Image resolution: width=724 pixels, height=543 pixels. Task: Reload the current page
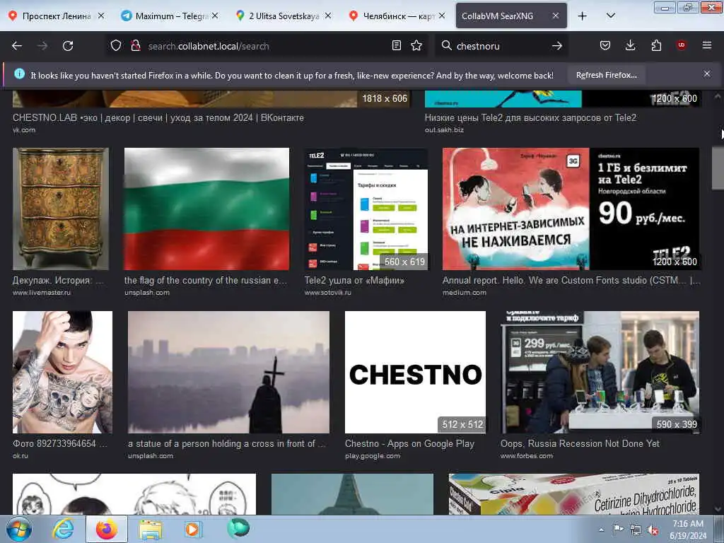[68, 46]
